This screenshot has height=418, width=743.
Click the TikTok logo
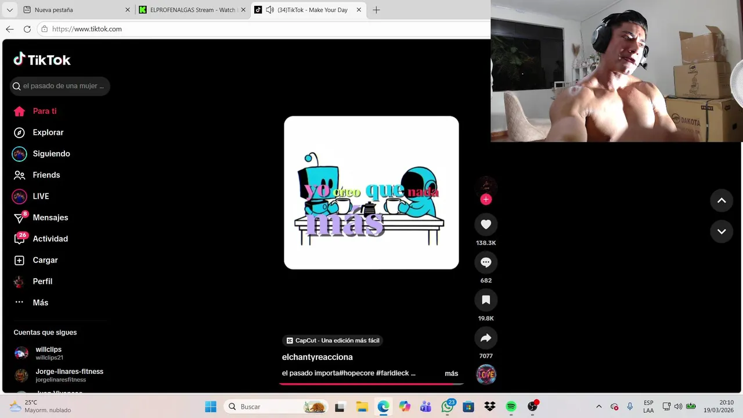coord(42,59)
